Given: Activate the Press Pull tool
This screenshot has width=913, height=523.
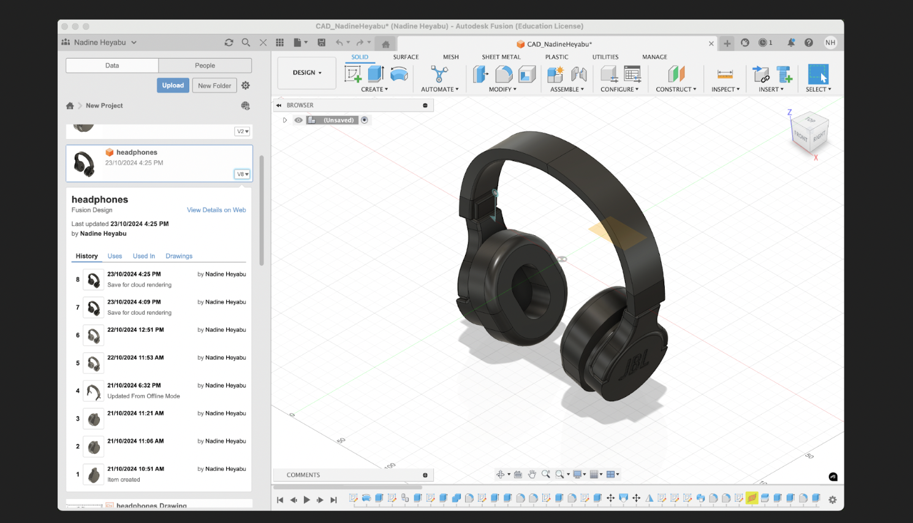Looking at the screenshot, I should pyautogui.click(x=481, y=74).
